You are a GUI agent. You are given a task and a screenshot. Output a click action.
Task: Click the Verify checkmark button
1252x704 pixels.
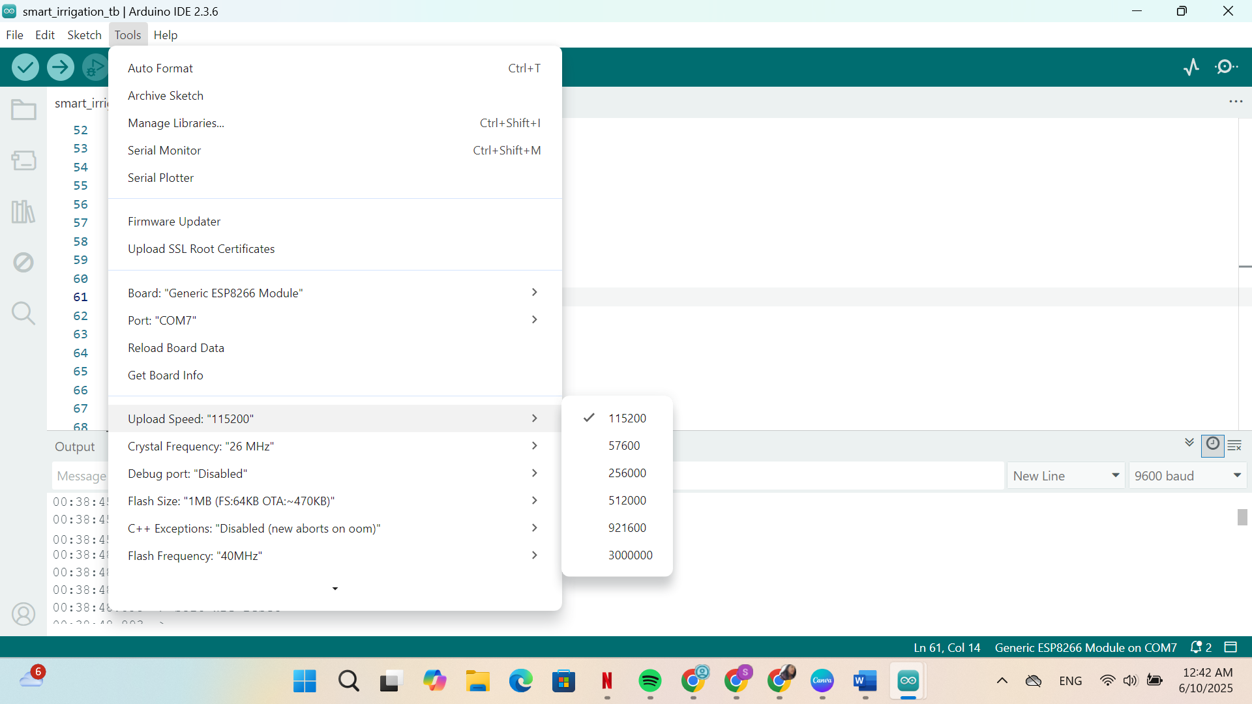coord(25,67)
